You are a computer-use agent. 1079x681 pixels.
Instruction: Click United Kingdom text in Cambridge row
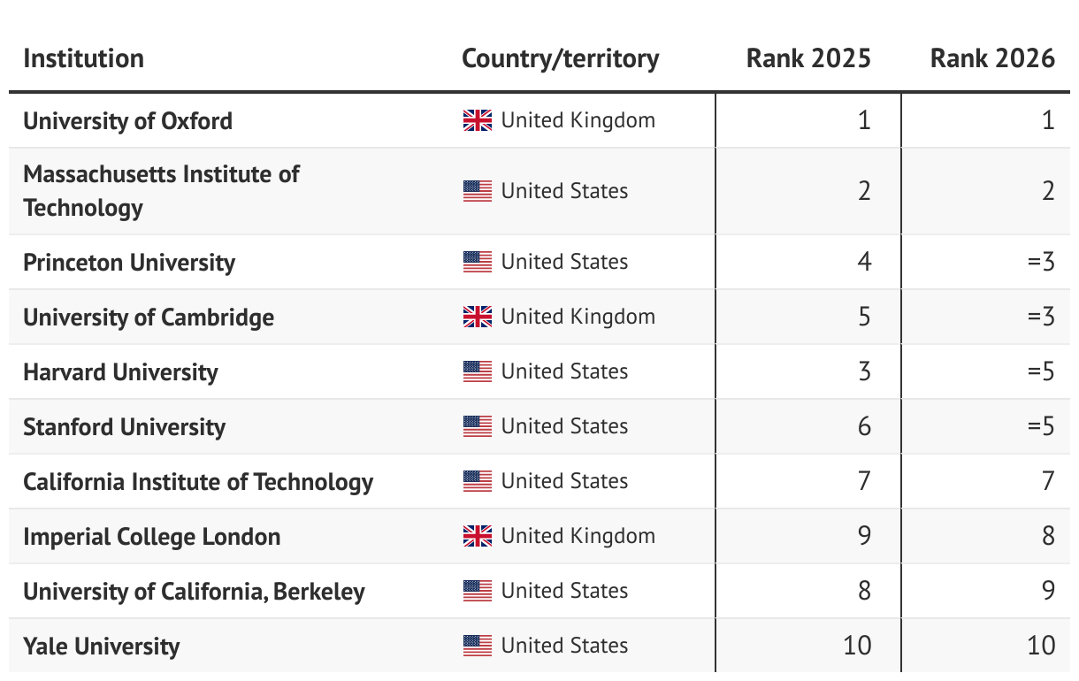tap(578, 317)
